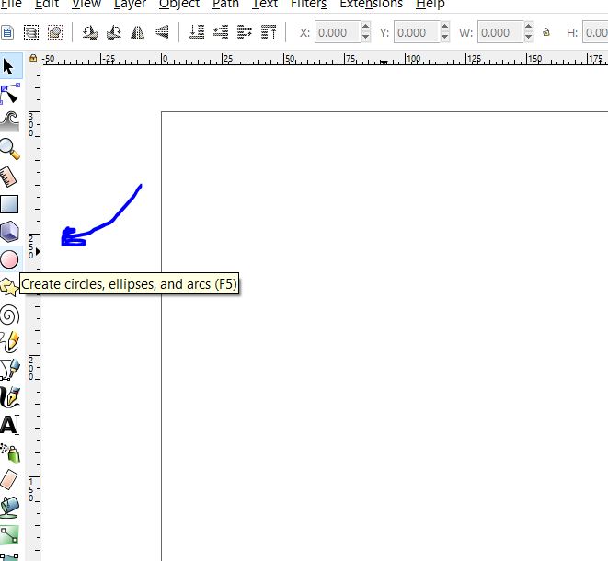Open the Filters menu
This screenshot has height=561, width=608.
[x=309, y=4]
